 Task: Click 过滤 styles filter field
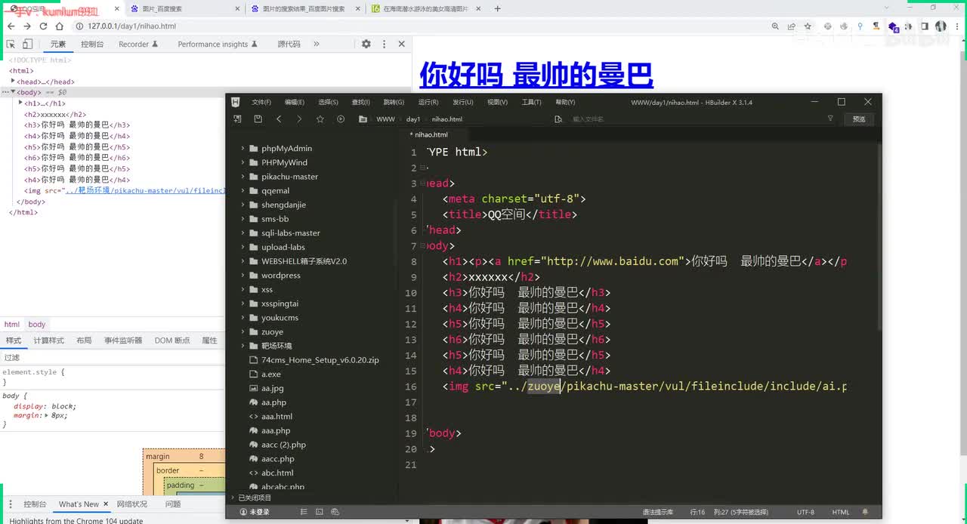click(x=113, y=358)
